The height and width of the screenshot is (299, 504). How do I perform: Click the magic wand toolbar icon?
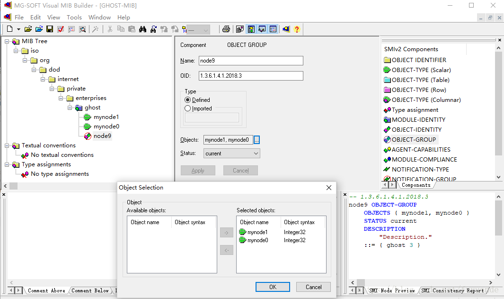(x=95, y=29)
